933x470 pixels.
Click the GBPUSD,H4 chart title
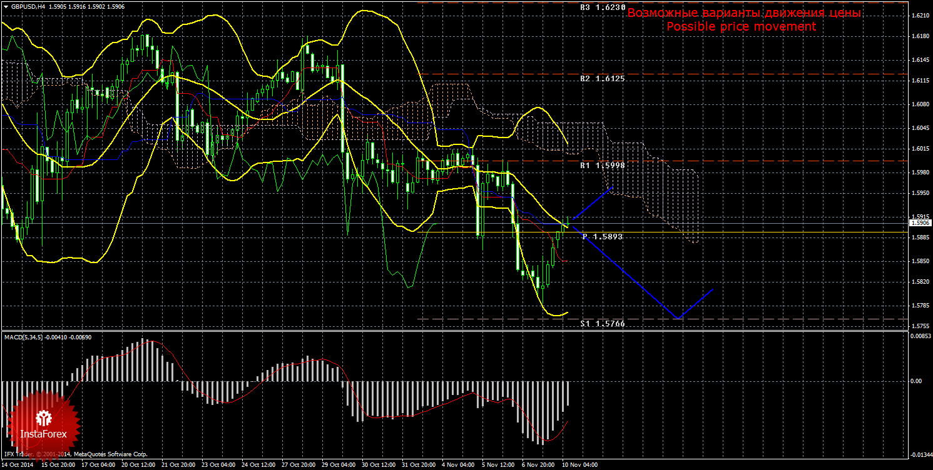point(28,7)
